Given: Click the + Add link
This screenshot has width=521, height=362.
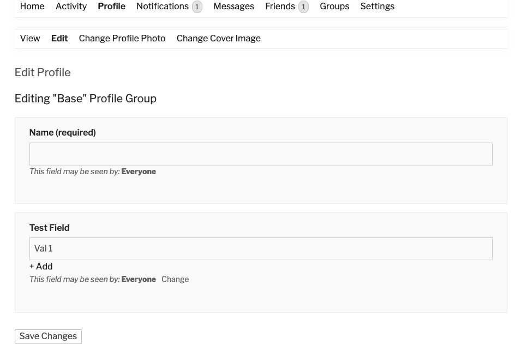Looking at the screenshot, I should point(41,267).
